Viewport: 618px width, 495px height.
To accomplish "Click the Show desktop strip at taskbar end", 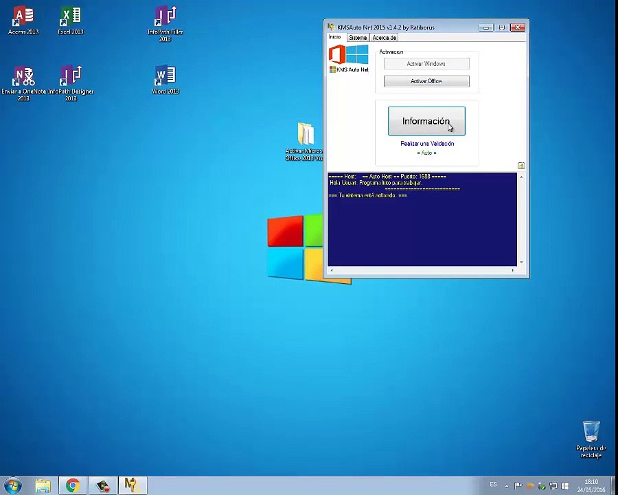I will [x=615, y=486].
